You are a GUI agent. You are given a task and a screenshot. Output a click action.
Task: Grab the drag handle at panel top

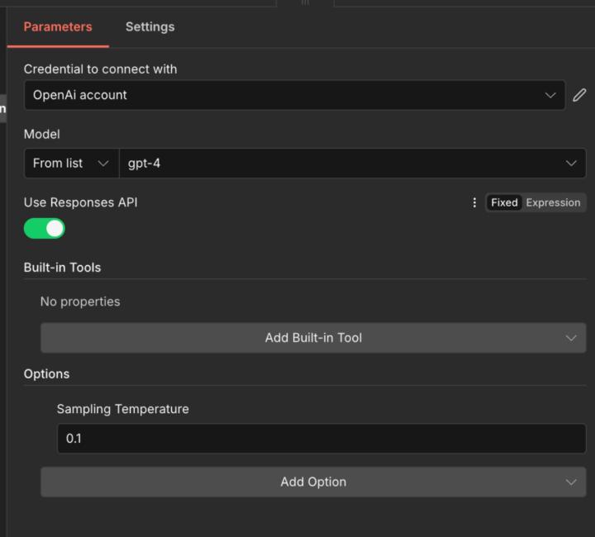[305, 3]
